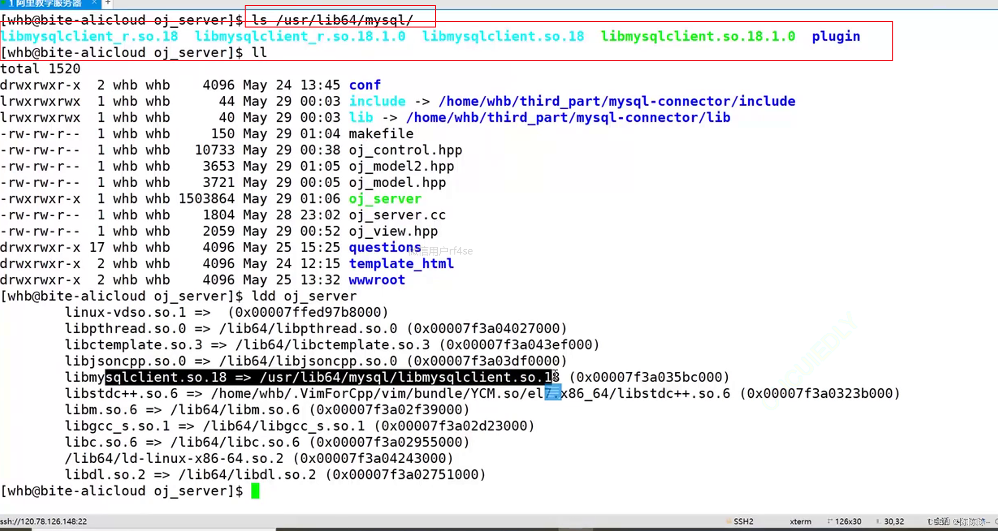Click the makefile file name
This screenshot has height=531, width=998.
pos(381,134)
